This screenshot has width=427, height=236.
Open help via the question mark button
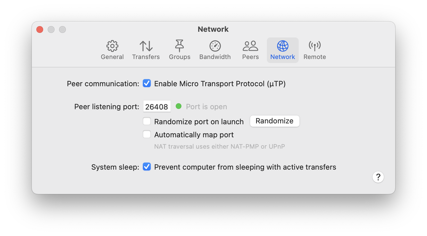[x=378, y=177]
